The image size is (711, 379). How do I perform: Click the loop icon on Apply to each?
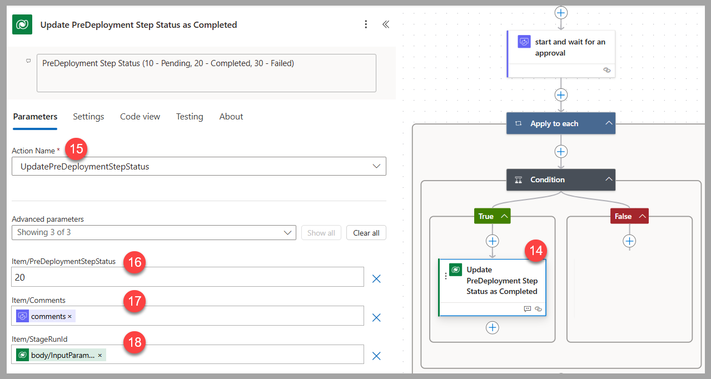click(518, 123)
